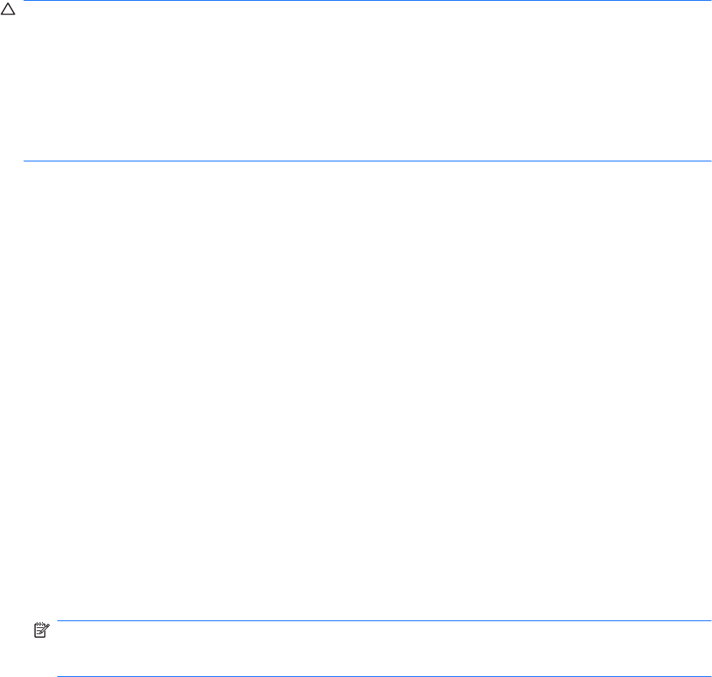Click the note pencil-and-paper icon
This screenshot has height=677, width=712.
(x=41, y=630)
